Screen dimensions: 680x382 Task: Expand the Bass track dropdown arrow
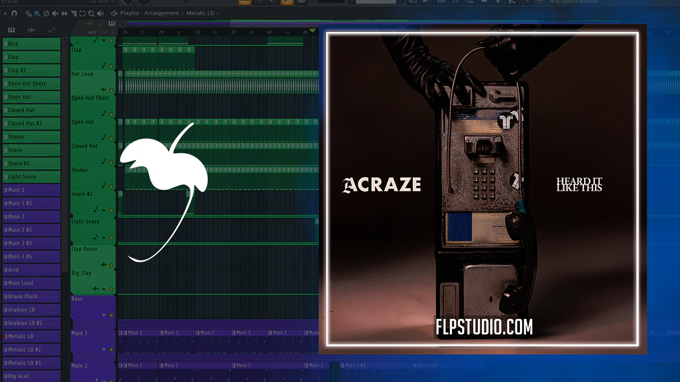104,315
